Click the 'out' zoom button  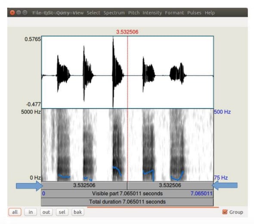[x=46, y=212]
